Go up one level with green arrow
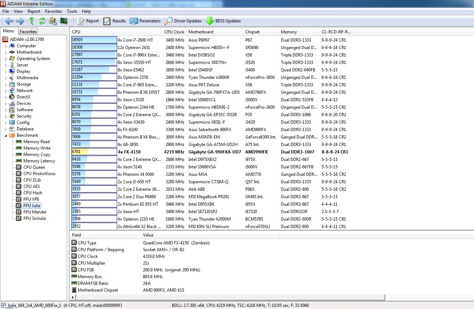 [x=32, y=21]
